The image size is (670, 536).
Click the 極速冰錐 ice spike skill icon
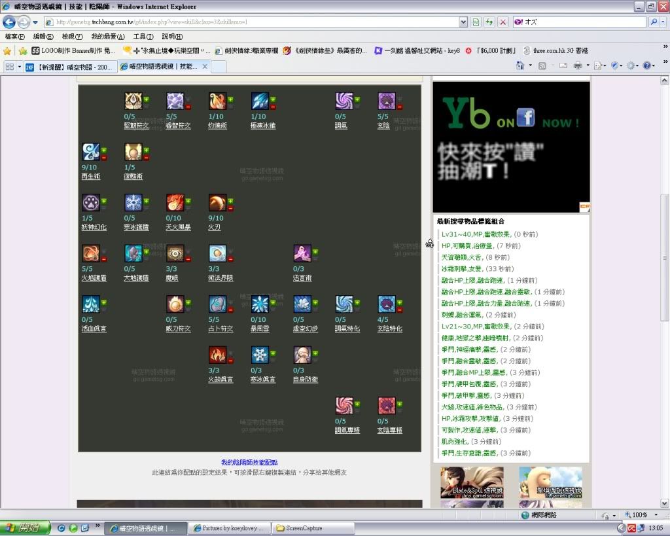click(260, 101)
